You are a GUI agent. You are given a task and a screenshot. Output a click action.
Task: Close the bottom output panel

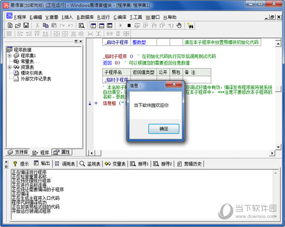(6, 162)
